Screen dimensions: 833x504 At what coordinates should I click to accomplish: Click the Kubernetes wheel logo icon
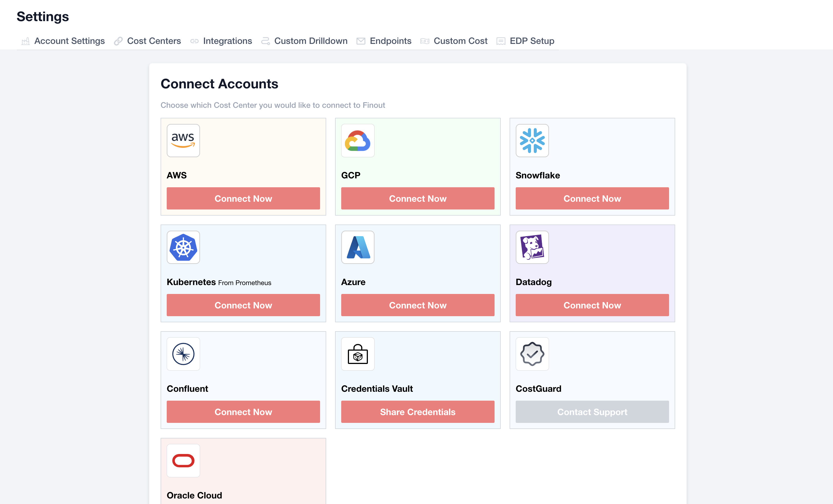(x=183, y=248)
